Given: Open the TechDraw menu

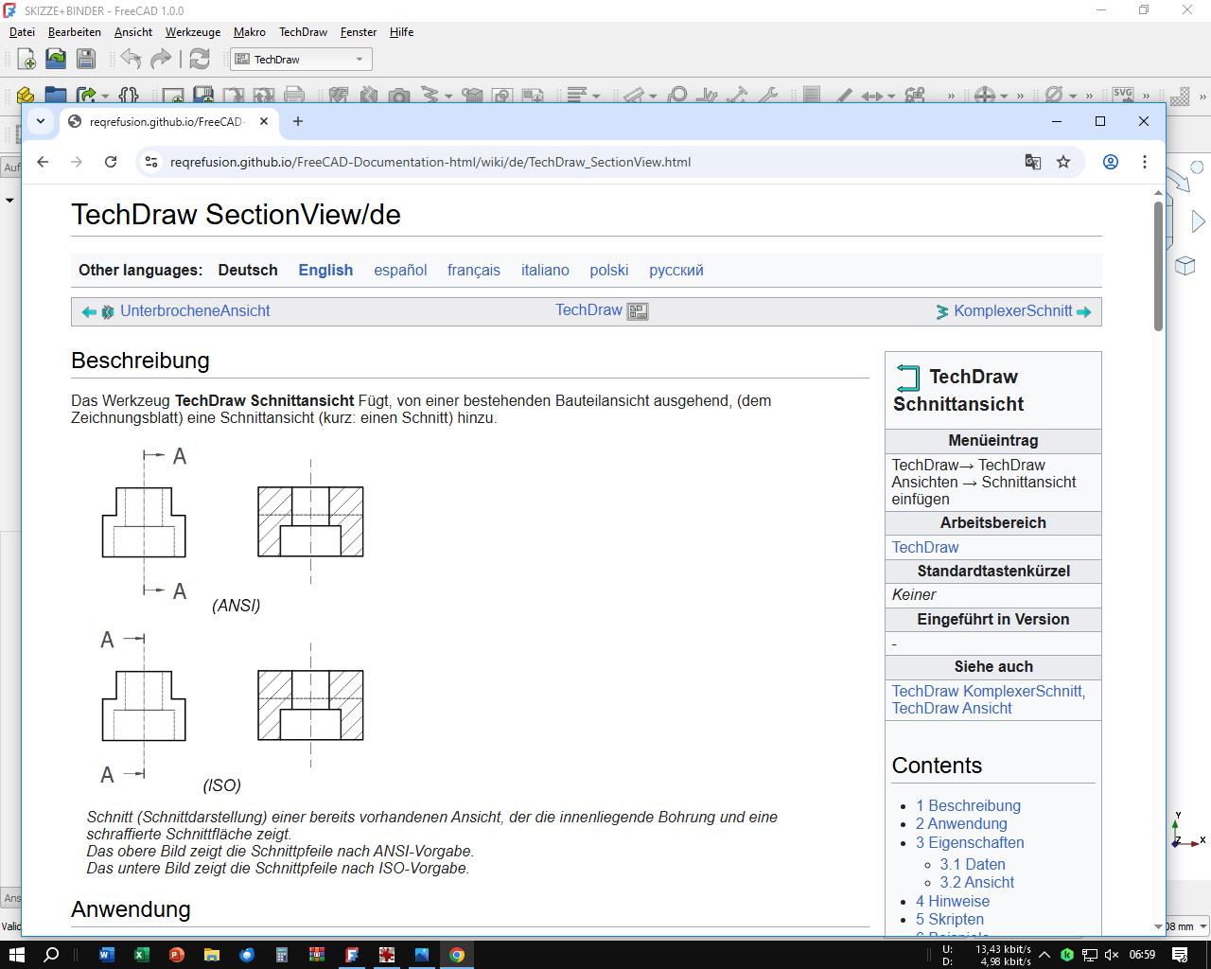Looking at the screenshot, I should tap(303, 32).
